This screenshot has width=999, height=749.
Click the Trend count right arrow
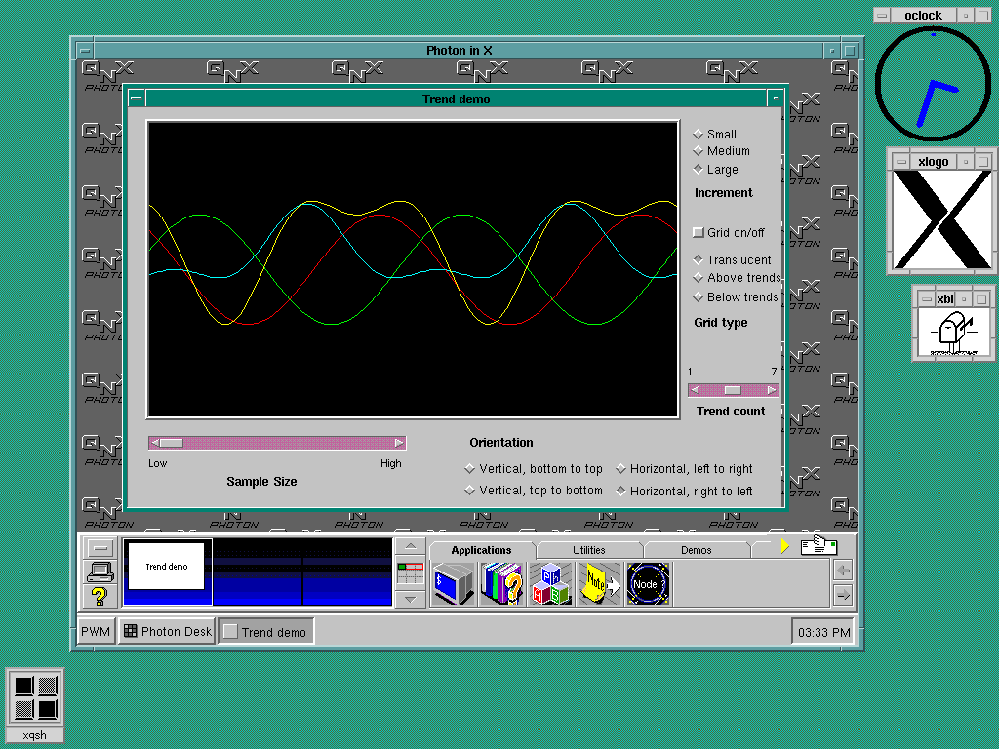click(772, 390)
